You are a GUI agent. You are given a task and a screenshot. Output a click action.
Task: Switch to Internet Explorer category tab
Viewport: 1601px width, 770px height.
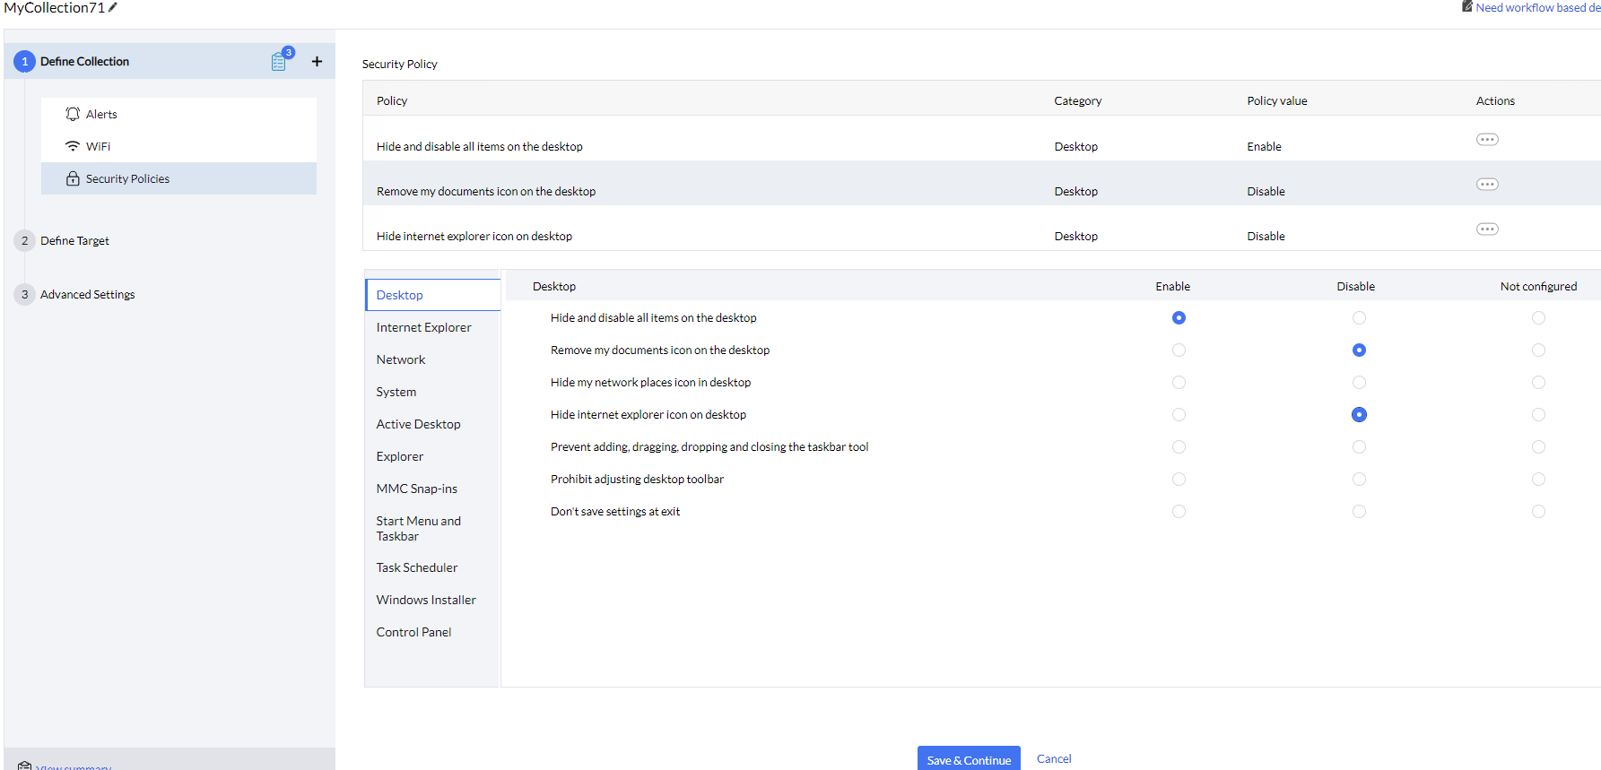click(x=423, y=327)
